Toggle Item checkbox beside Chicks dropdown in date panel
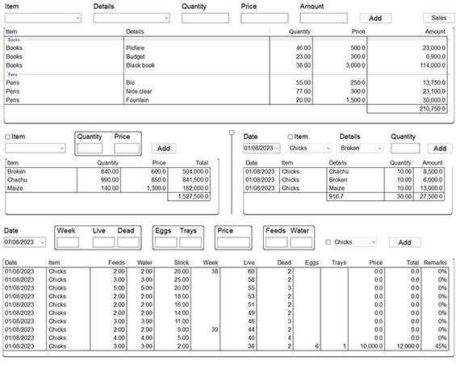456x365 pixels. pyautogui.click(x=290, y=137)
